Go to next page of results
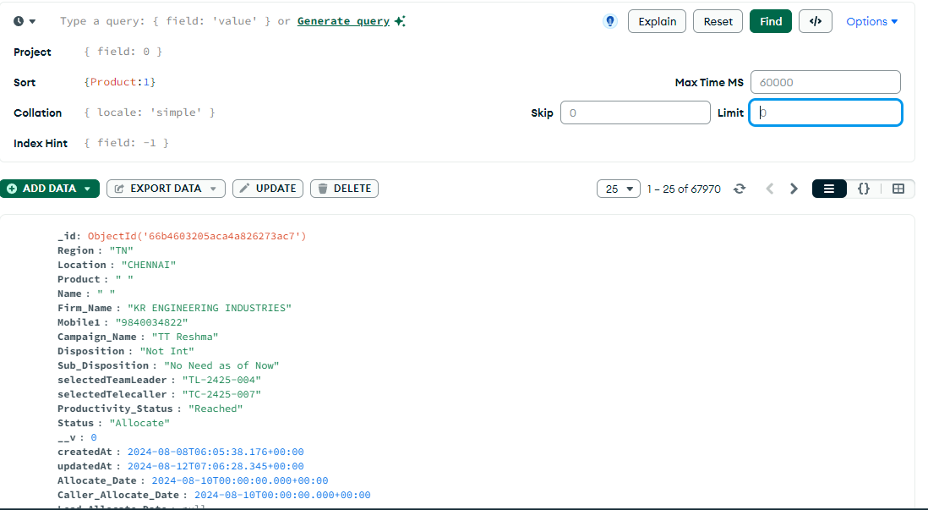 [x=794, y=189]
